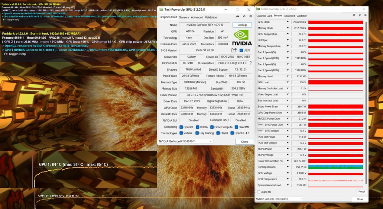Select Advanced tab in the Sensors window
This screenshot has height=209, width=383.
tap(289, 16)
